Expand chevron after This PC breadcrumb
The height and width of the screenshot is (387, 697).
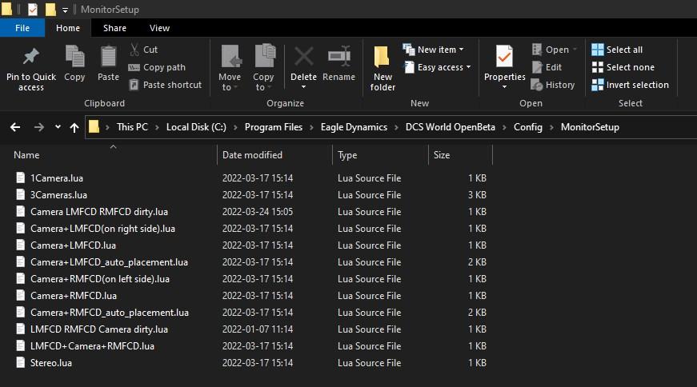pyautogui.click(x=157, y=127)
